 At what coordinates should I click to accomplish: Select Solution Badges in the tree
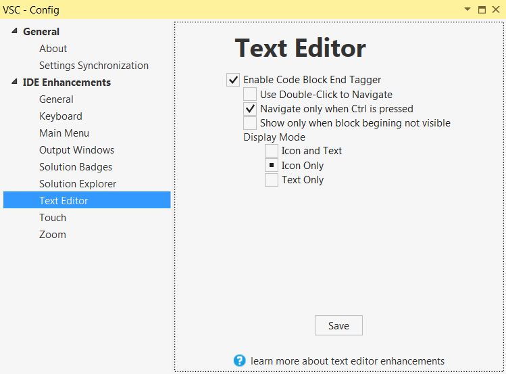pyautogui.click(x=76, y=167)
